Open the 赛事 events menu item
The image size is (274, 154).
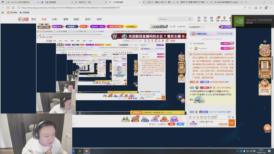(x=66, y=19)
